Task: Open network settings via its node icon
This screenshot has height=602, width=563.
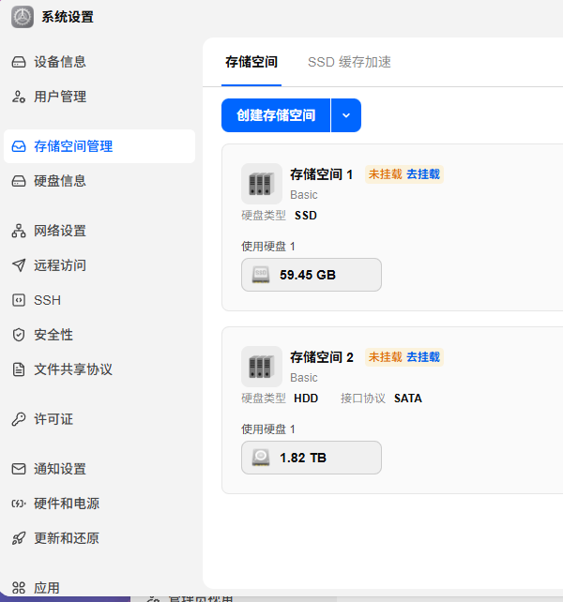Action: pyautogui.click(x=19, y=231)
